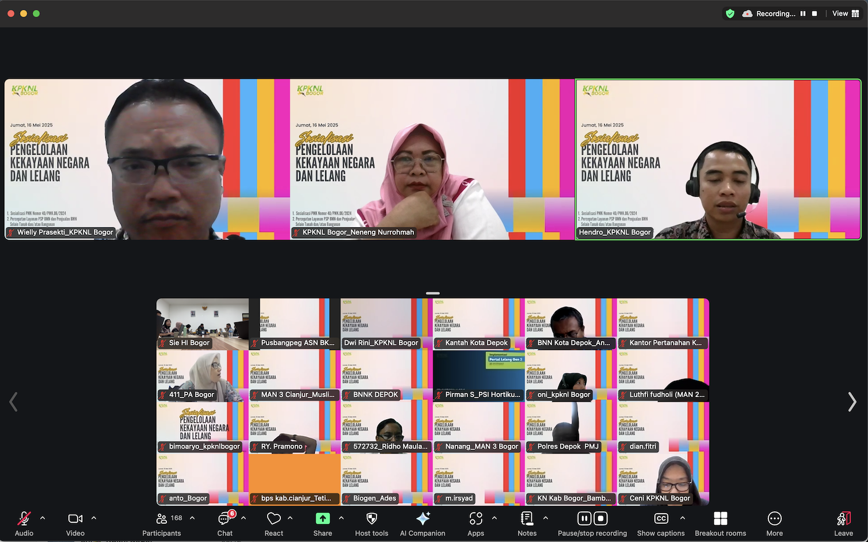Viewport: 868px width, 542px height.
Task: Expand video options arrow next to Video
Action: (94, 518)
